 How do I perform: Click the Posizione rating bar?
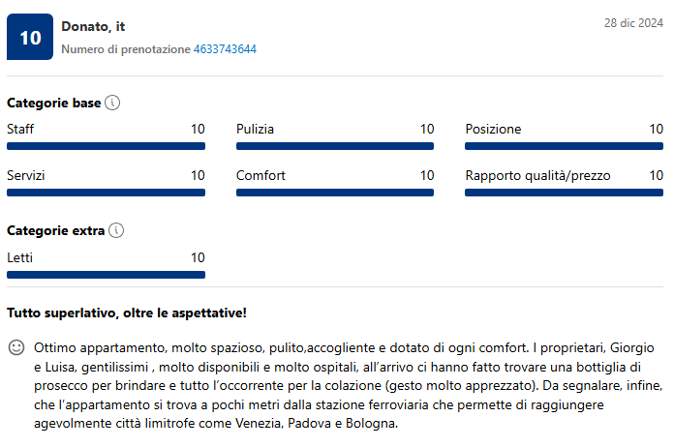point(564,146)
